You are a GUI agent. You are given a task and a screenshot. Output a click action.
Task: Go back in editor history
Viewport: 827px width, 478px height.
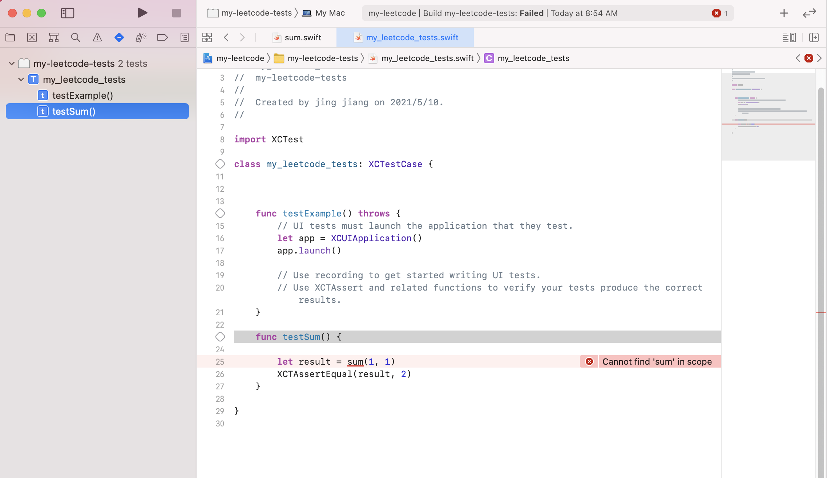(226, 37)
